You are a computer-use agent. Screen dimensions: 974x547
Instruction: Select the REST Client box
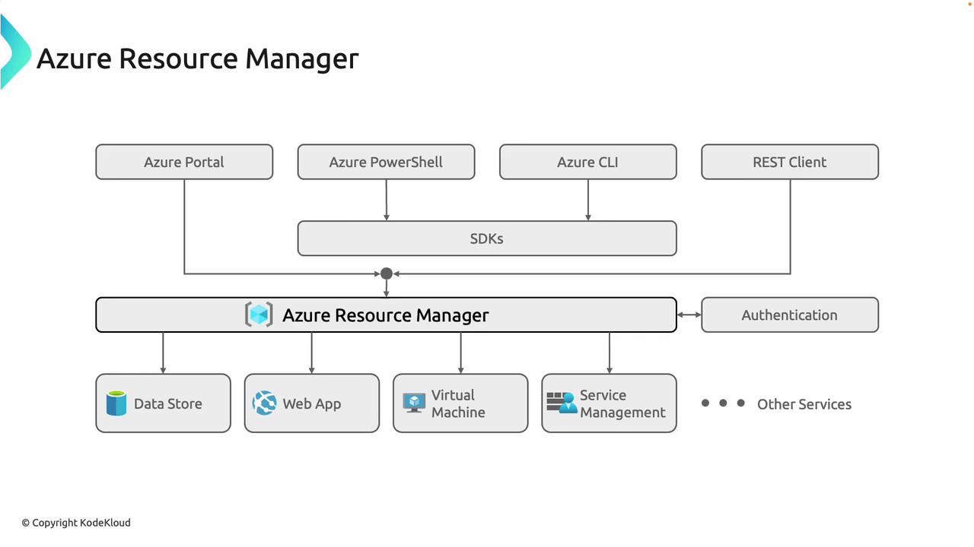[x=790, y=162]
